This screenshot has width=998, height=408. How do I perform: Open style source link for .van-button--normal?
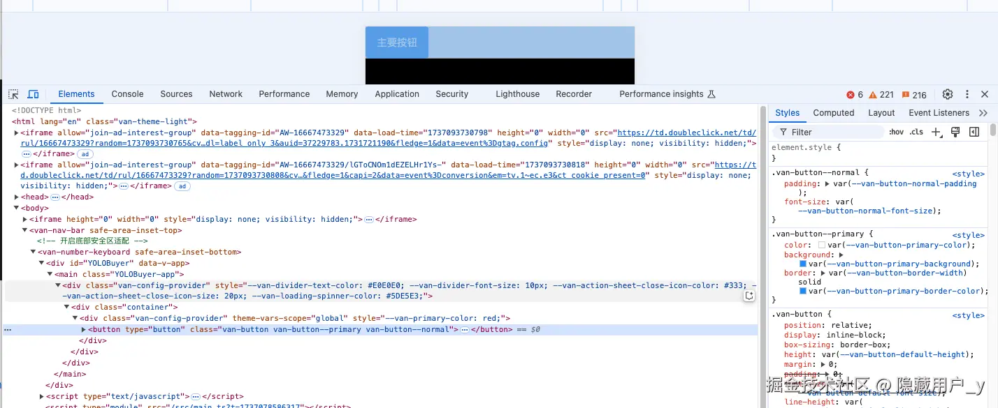968,174
